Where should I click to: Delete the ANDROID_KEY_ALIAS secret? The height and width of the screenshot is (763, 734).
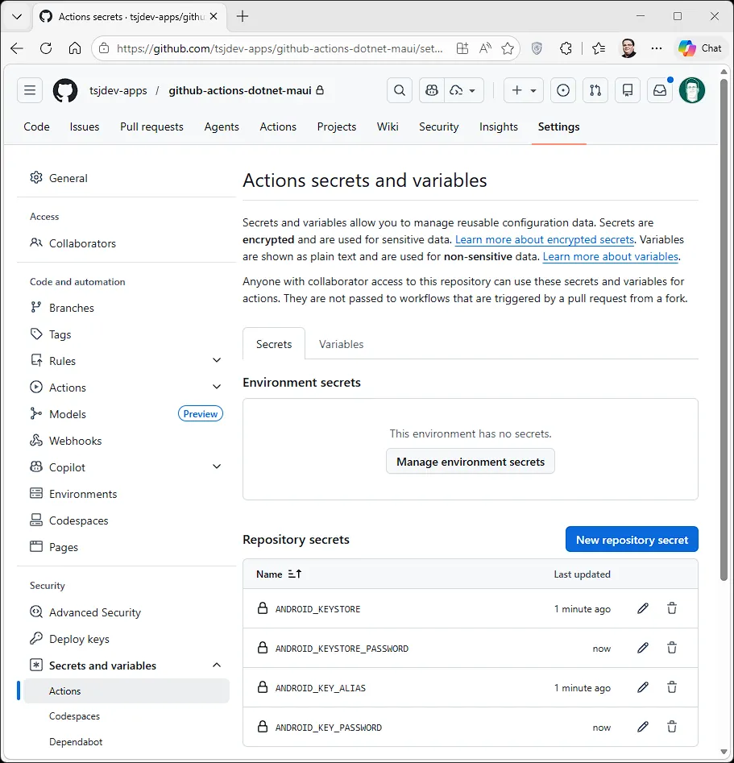(x=672, y=687)
